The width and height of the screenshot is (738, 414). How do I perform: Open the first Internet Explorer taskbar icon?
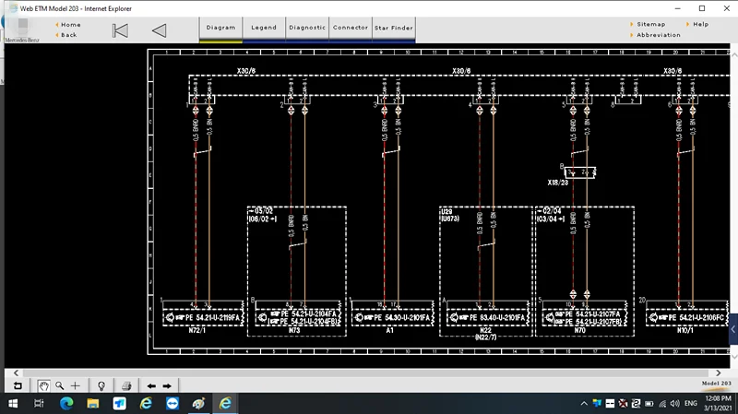(146, 403)
